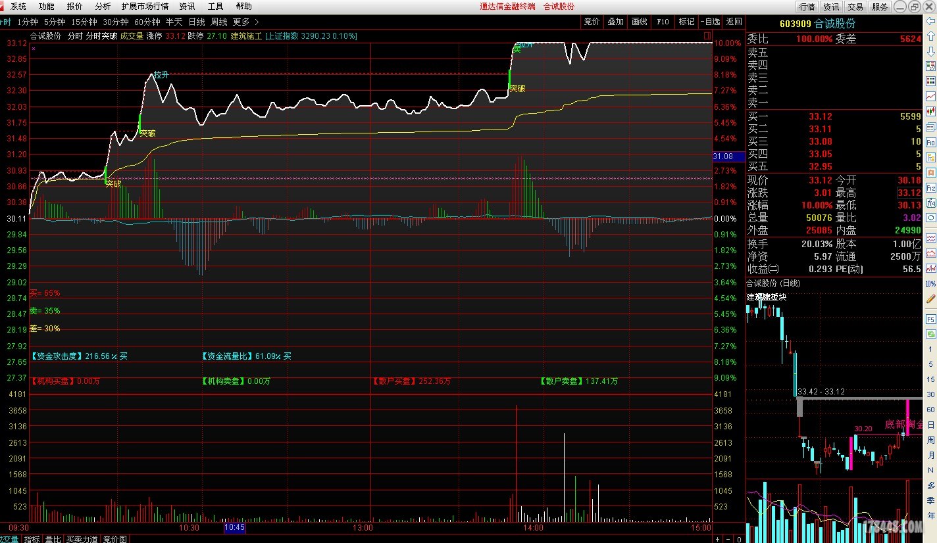Click the back arrow icon in right sidebar
The width and height of the screenshot is (937, 543).
click(930, 21)
